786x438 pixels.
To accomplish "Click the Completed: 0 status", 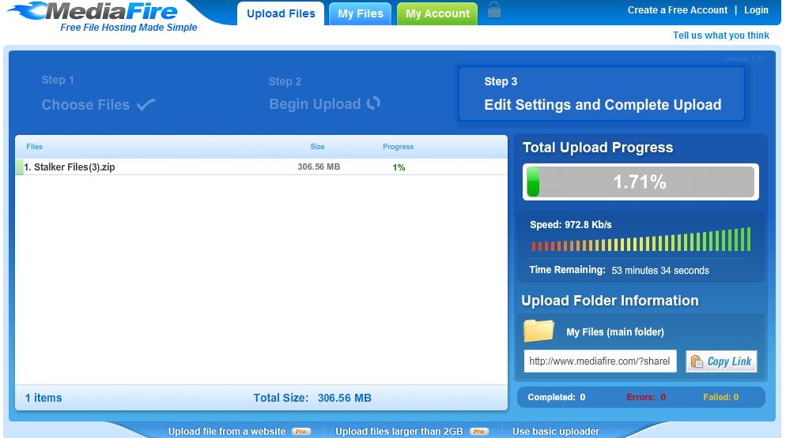I will point(557,397).
